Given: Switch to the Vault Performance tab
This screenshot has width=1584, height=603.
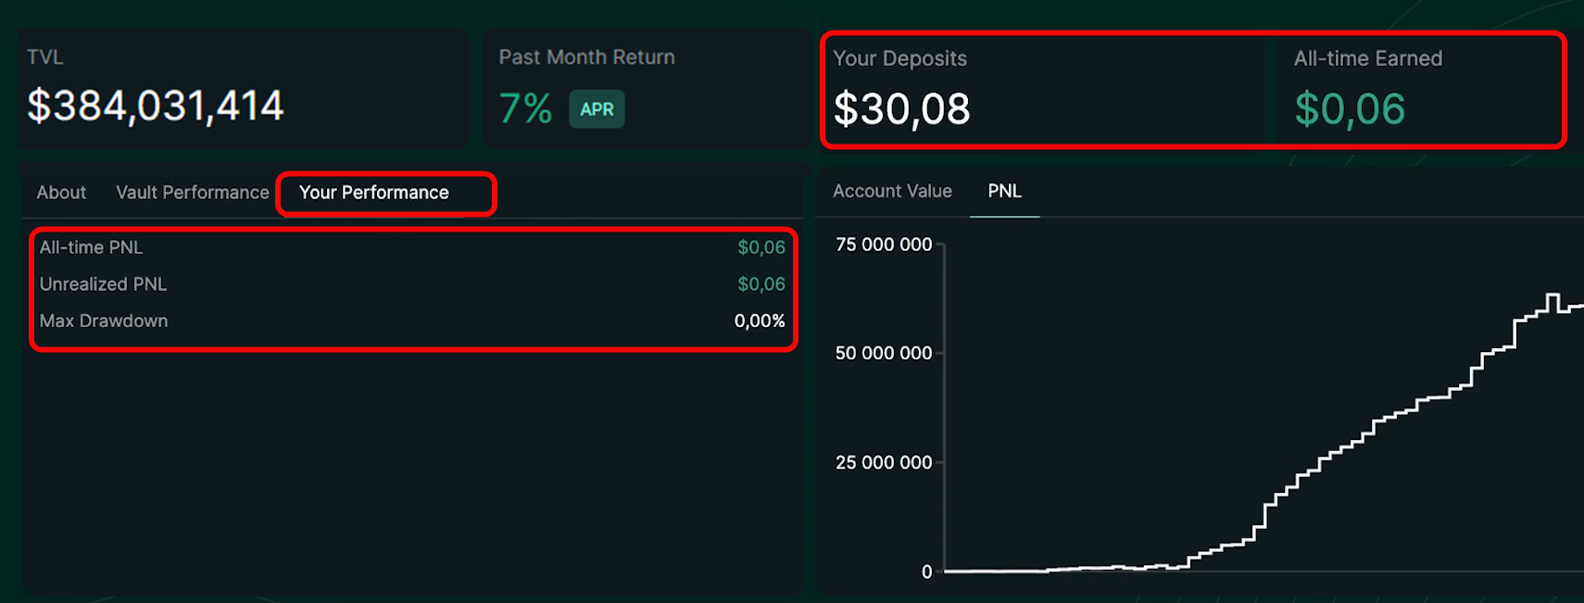Looking at the screenshot, I should (192, 193).
